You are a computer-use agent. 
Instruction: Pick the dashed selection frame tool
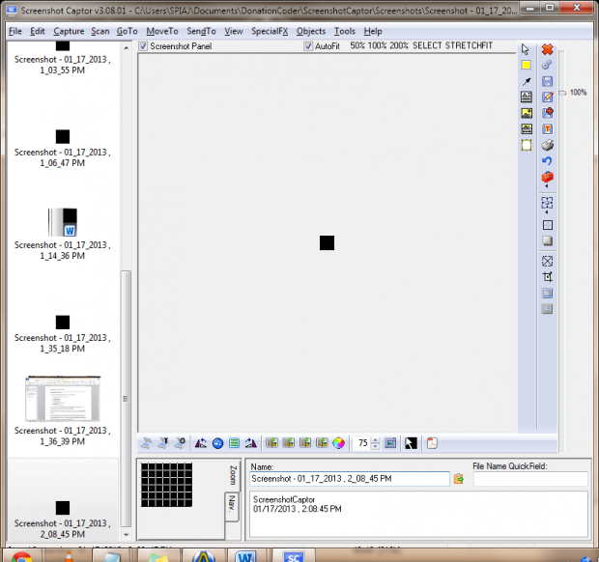coord(527,146)
